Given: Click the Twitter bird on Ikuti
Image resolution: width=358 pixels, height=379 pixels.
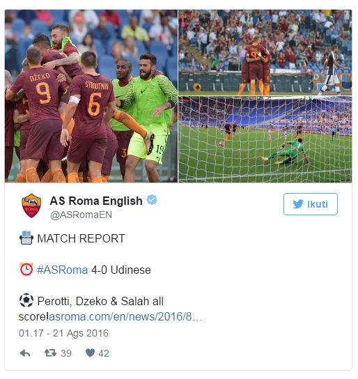Looking at the screenshot, I should (298, 204).
